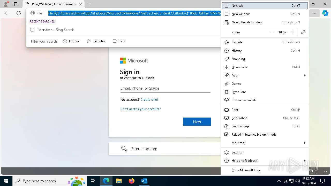The image size is (331, 186).
Task: Follow the Create one! link
Action: tap(149, 99)
